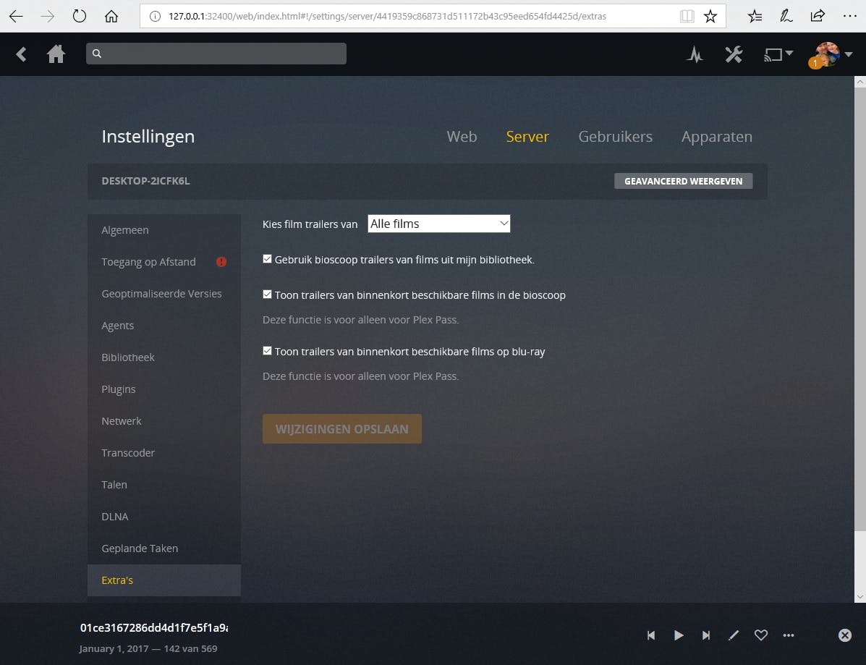Open Plugins settings section
Viewport: 866px width, 665px height.
[x=164, y=389]
